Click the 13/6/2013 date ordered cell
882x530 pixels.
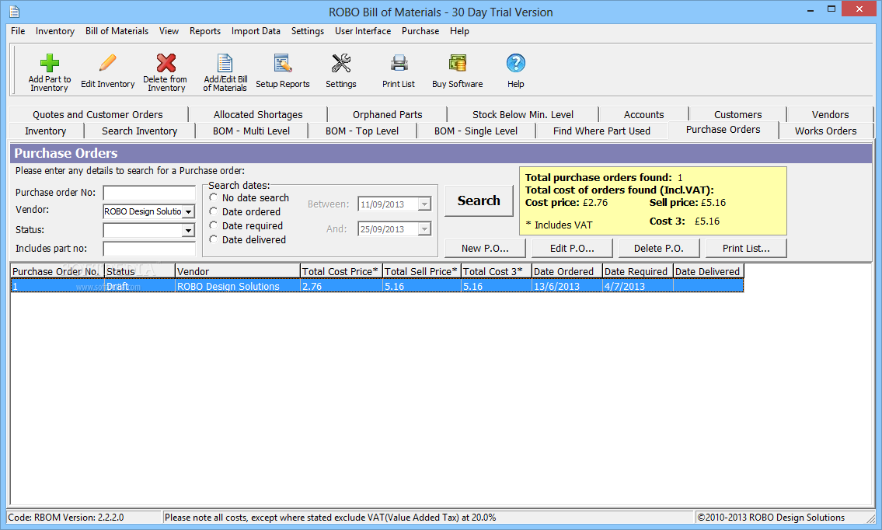click(x=567, y=286)
